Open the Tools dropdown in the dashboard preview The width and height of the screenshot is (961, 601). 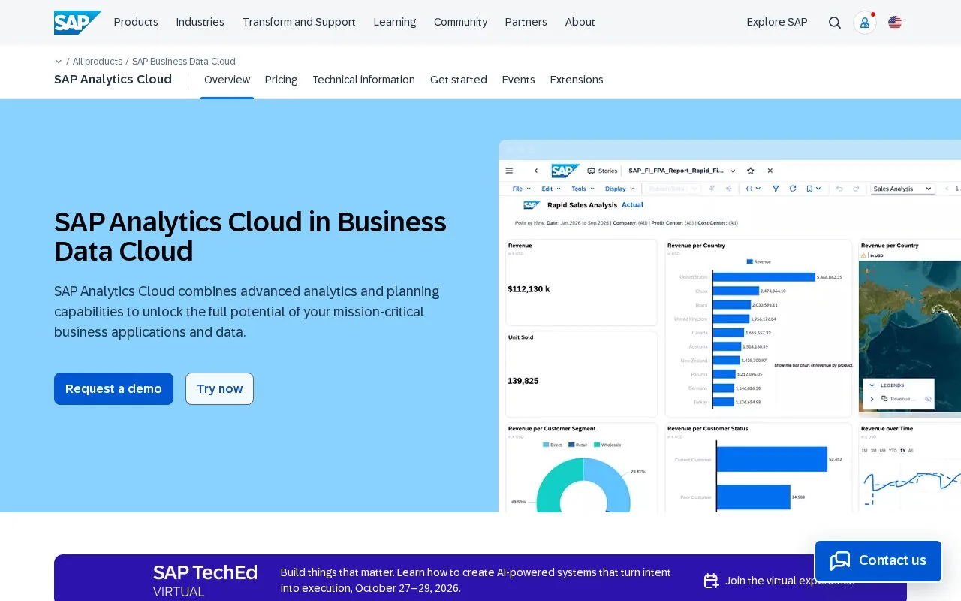[583, 189]
